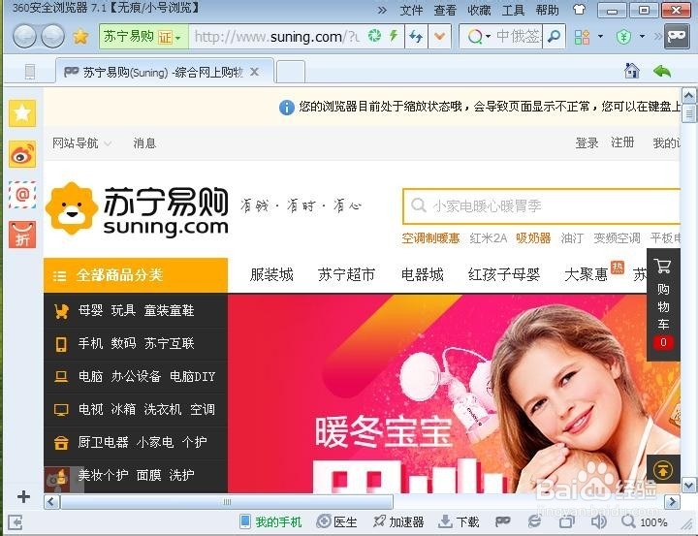Click the incognito mask icon in toolbar
The width and height of the screenshot is (698, 536).
(677, 37)
